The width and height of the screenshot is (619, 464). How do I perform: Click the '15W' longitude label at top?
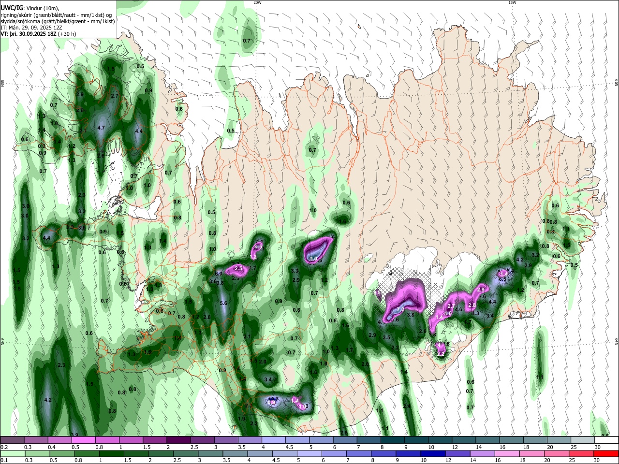tap(512, 2)
